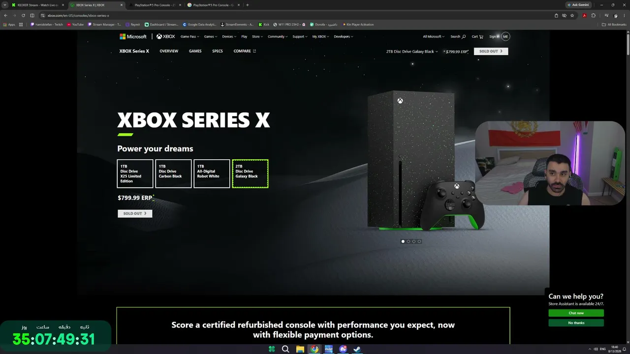This screenshot has height=354, width=630.
Task: Expand the My XBOX dropdown menu
Action: tap(321, 36)
